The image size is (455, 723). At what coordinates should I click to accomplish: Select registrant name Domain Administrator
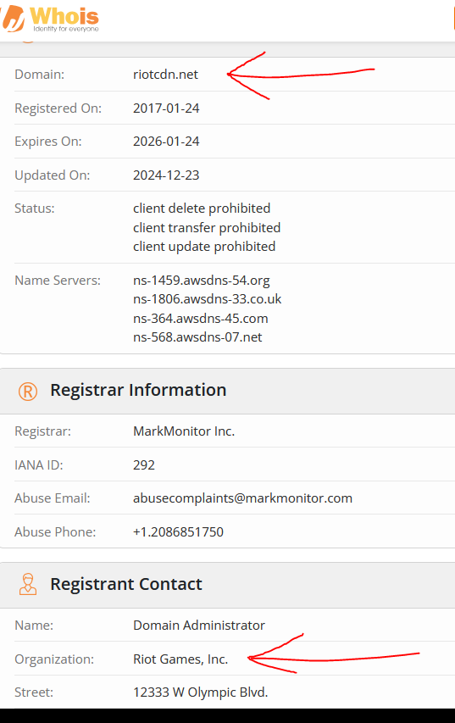tap(198, 626)
